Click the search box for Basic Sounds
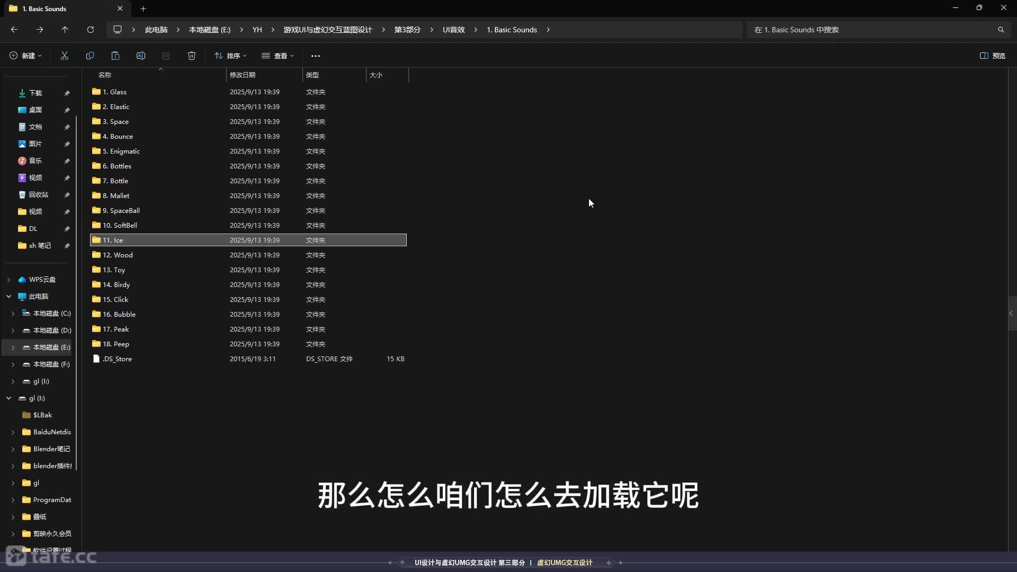 pyautogui.click(x=874, y=30)
